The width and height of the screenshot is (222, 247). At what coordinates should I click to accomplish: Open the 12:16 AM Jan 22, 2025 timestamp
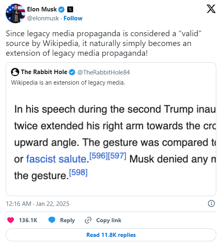coord(38,204)
